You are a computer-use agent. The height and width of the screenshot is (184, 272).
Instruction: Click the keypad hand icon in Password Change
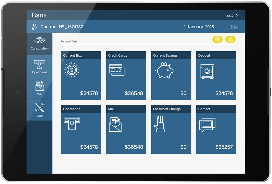click(x=160, y=124)
